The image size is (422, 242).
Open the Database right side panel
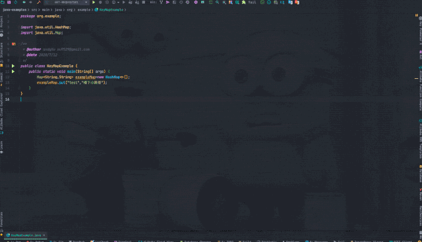coord(420,174)
